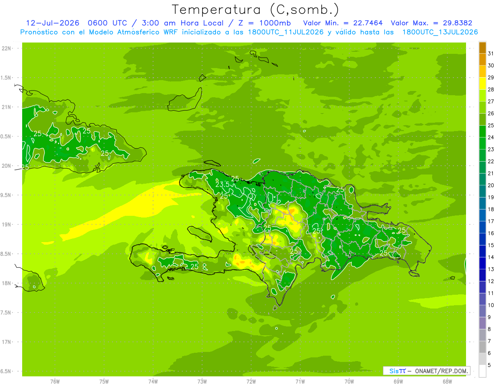The width and height of the screenshot is (502, 387).
Task: Click the '71W' longitude label
Action: pyautogui.click(x=300, y=381)
